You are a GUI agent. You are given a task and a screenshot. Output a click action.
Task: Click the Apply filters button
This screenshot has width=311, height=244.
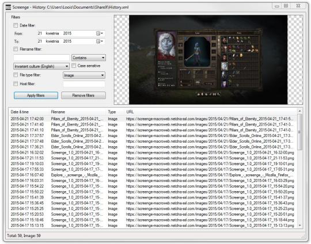[x=36, y=96]
